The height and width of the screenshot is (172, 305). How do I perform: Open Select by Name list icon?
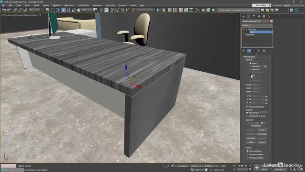[x=47, y=10]
